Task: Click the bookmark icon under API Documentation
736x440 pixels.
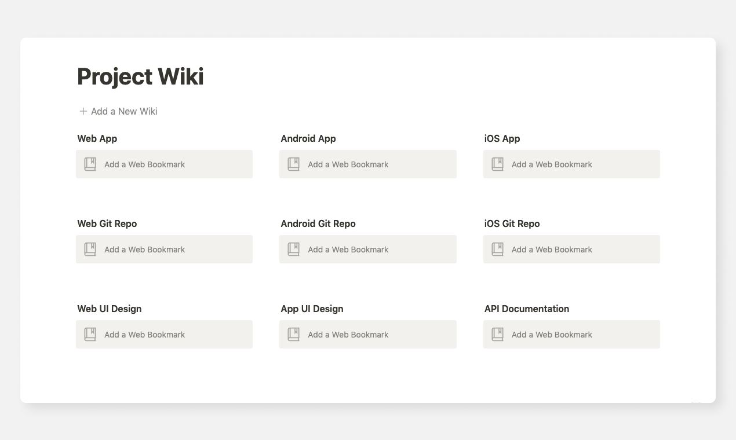Action: [497, 334]
